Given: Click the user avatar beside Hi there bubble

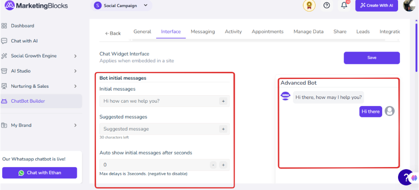Looking at the screenshot, I should (x=390, y=111).
